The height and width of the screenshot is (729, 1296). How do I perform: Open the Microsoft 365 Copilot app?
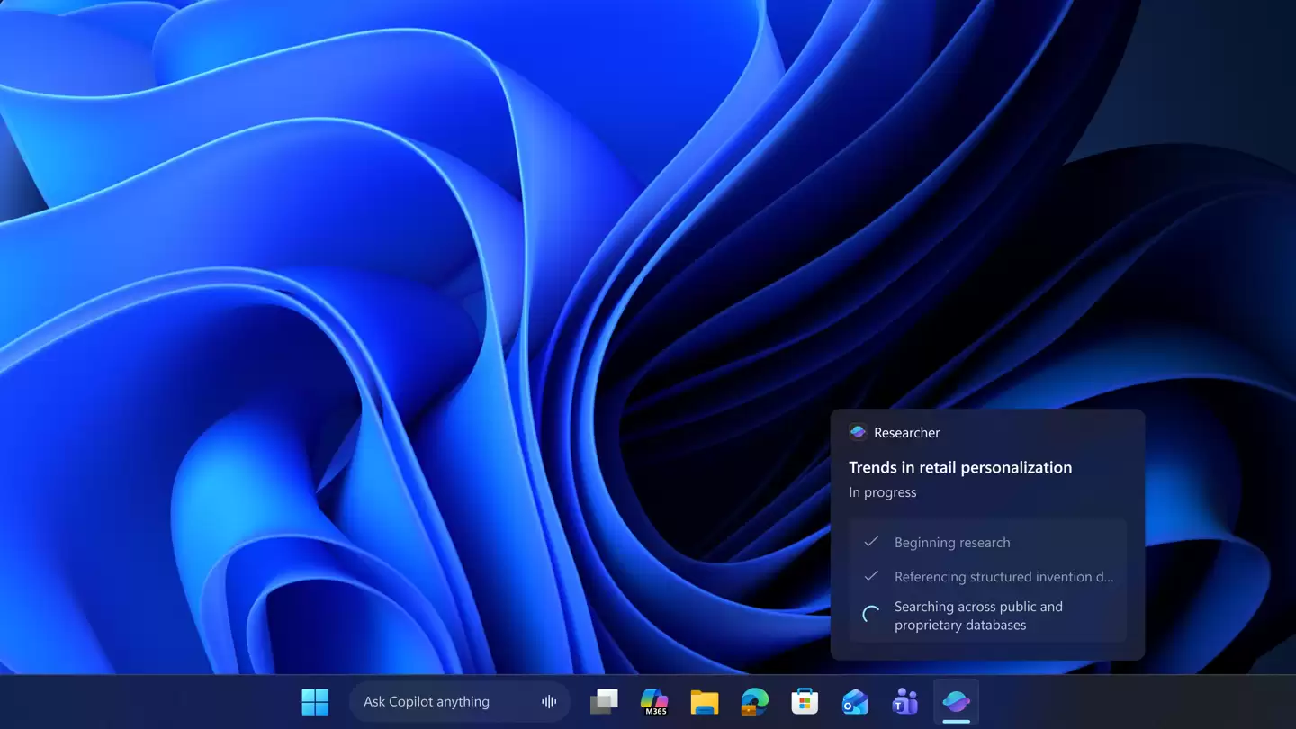tap(653, 701)
